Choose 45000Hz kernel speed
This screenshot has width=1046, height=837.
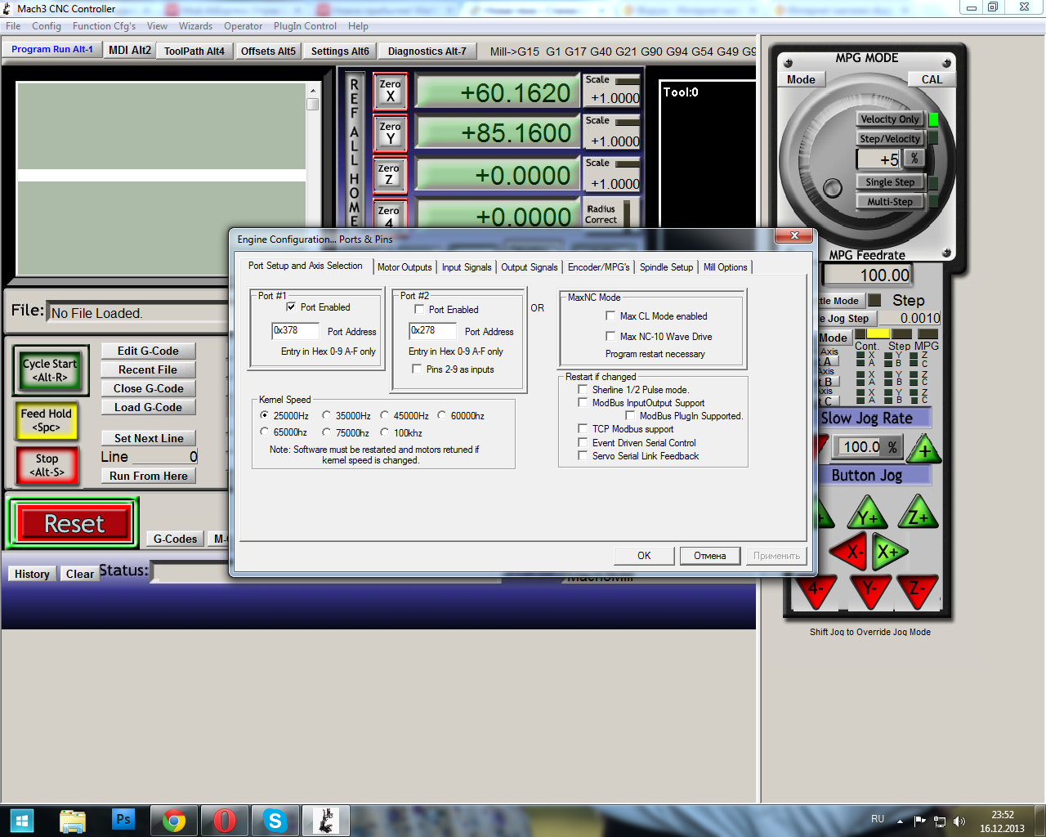coord(384,416)
